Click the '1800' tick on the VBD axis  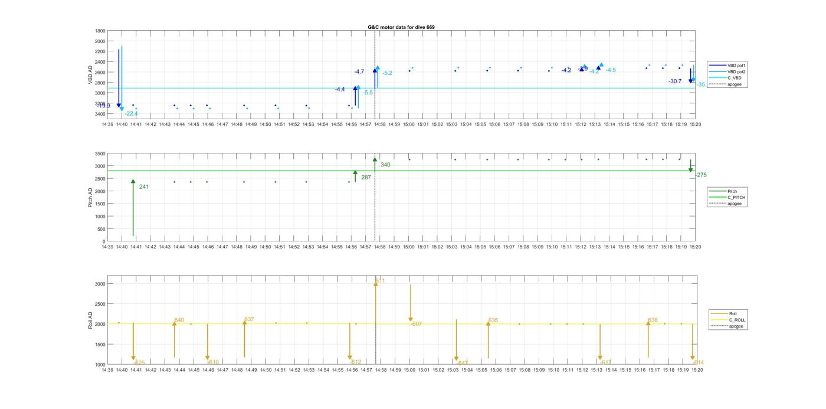pyautogui.click(x=100, y=31)
